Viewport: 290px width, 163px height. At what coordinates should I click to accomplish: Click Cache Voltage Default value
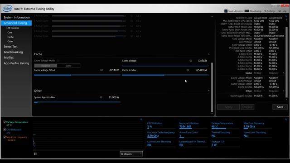[203, 61]
